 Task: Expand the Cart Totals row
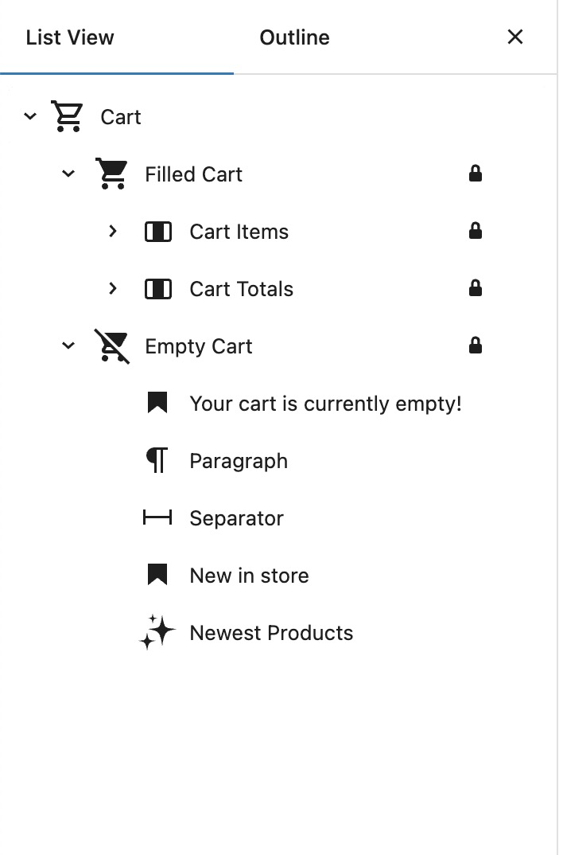[113, 288]
